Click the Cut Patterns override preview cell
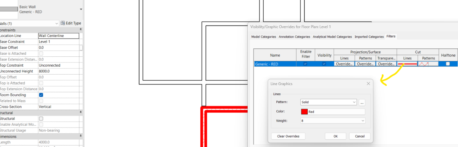 click(x=428, y=64)
